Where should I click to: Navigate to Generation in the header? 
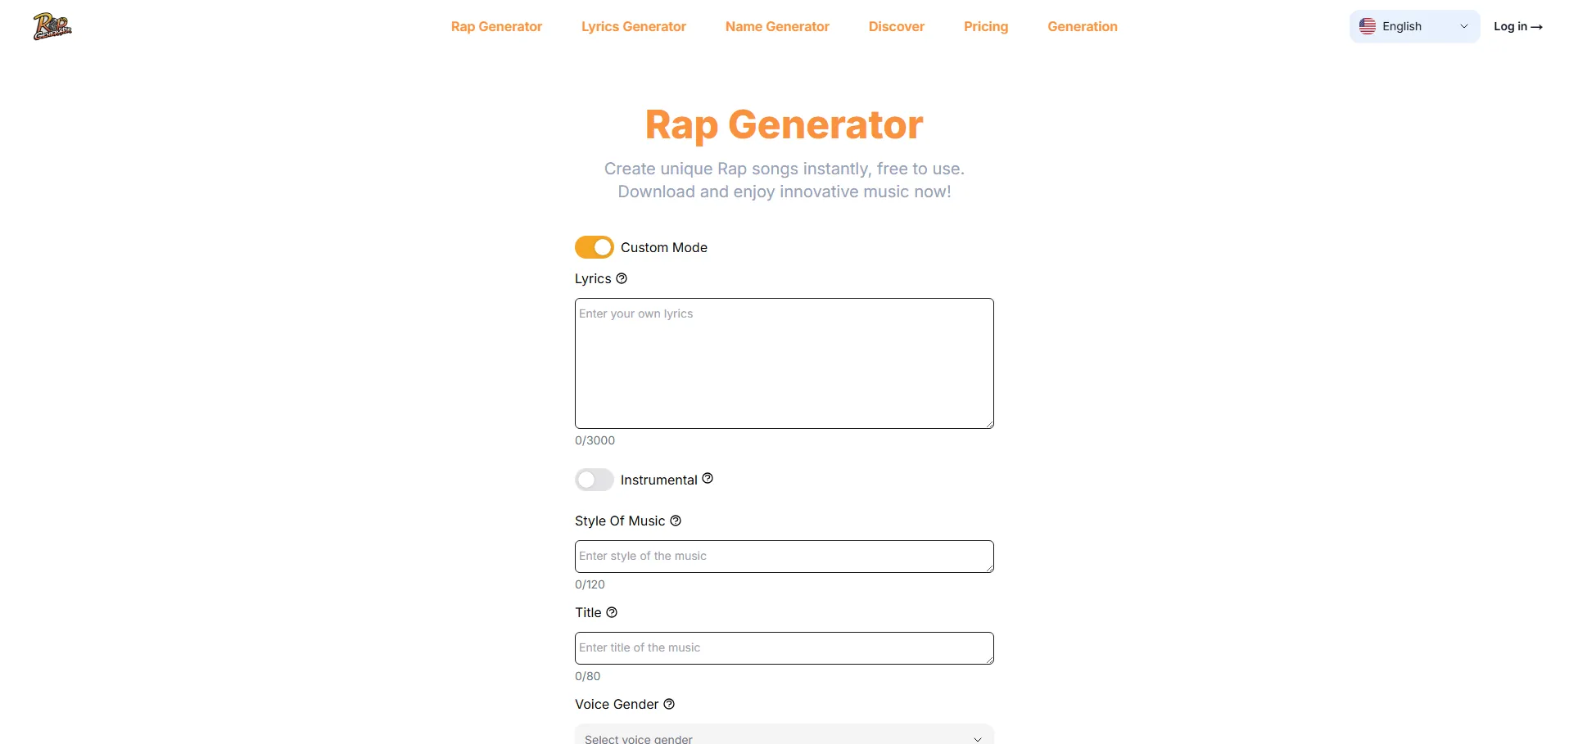(1083, 26)
